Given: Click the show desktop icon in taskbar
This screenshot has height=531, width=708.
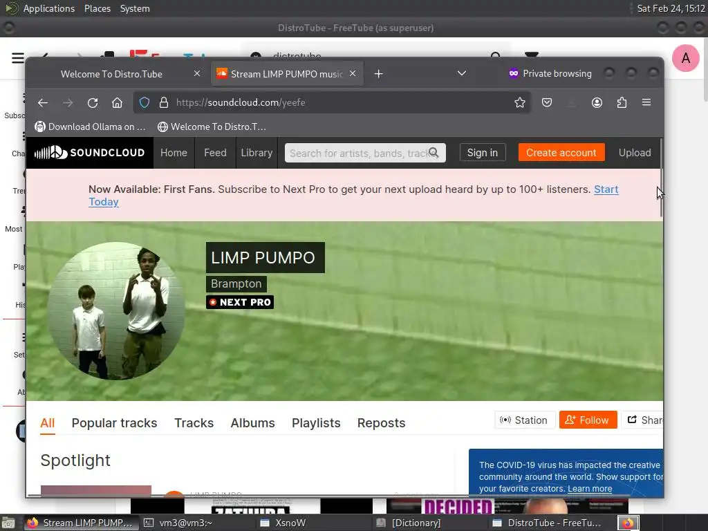Looking at the screenshot, I should pyautogui.click(x=8, y=523).
